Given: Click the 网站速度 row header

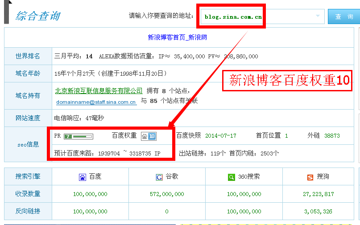Looking at the screenshot, I should (28, 118).
